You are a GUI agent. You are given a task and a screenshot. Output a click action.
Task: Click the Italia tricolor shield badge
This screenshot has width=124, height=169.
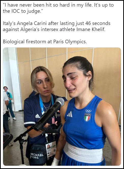(87, 117)
